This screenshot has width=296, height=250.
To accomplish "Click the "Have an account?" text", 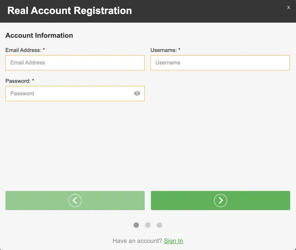I will tap(137, 241).
